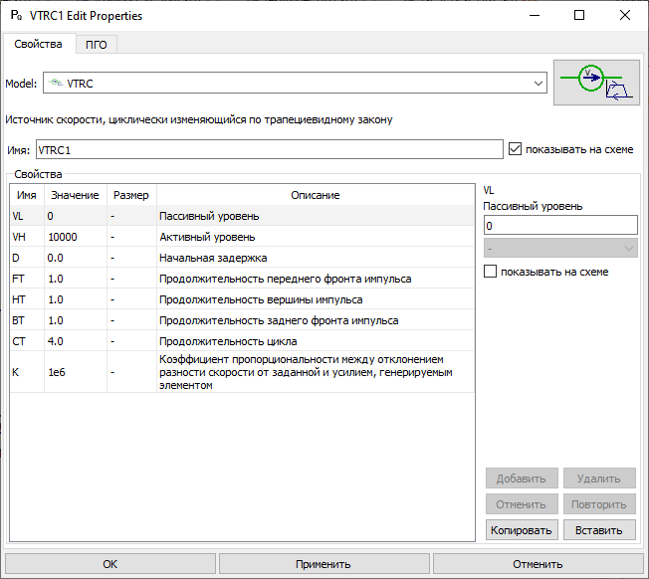The height and width of the screenshot is (579, 649).
Task: Click the Копировать button
Action: 522,530
